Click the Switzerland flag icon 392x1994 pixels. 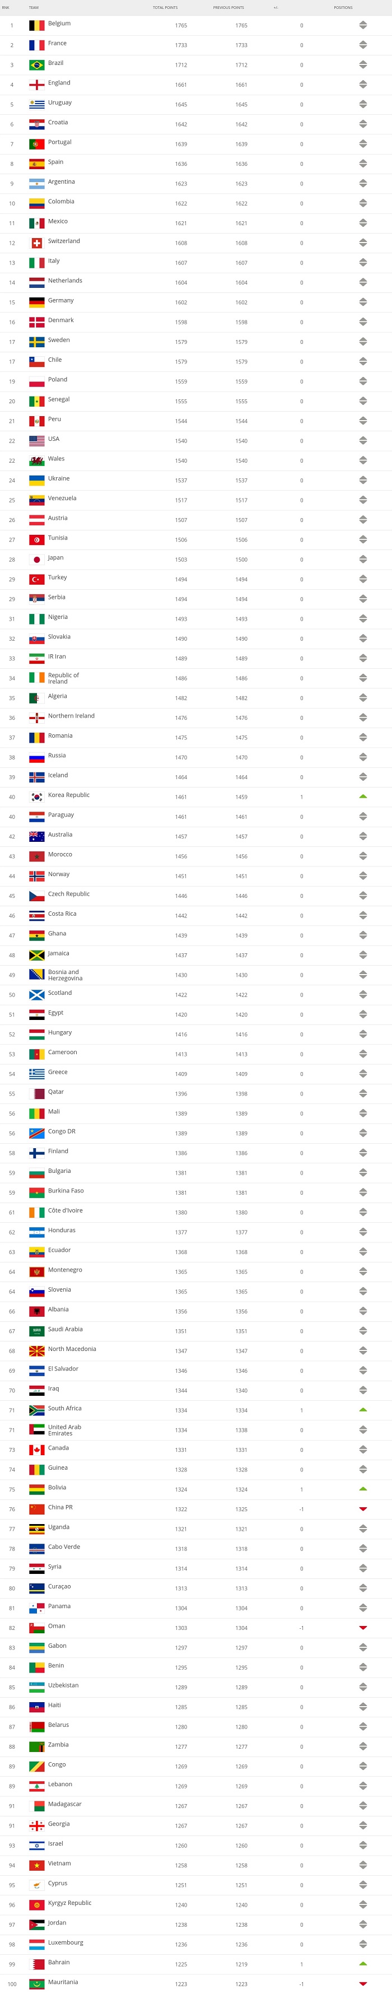point(36,243)
